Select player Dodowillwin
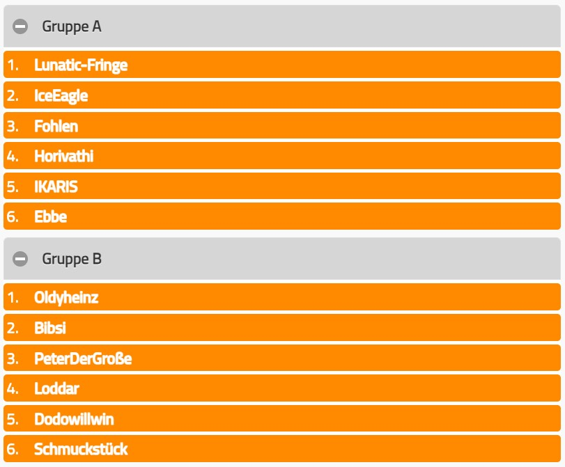 pos(74,419)
